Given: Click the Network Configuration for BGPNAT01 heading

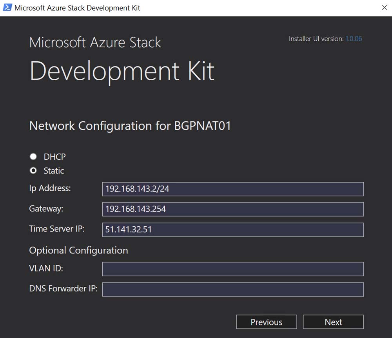Looking at the screenshot, I should [x=130, y=126].
